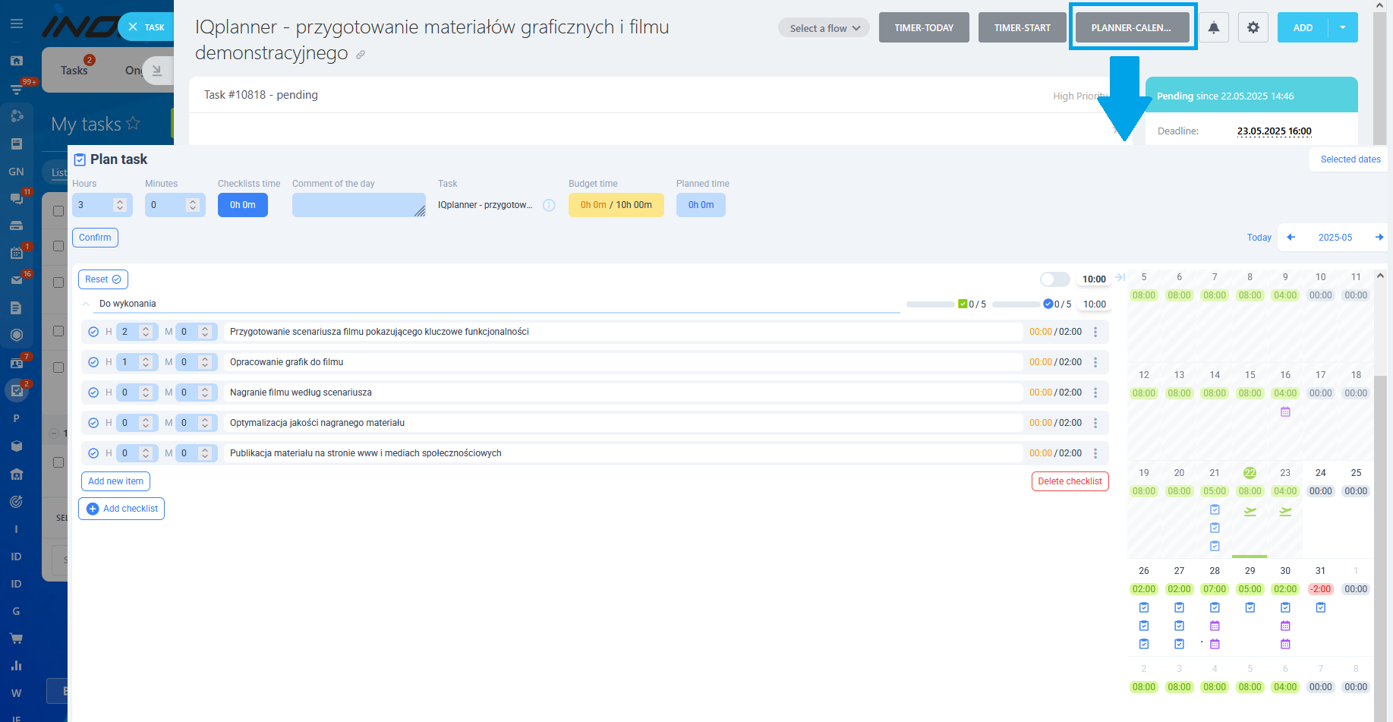Open PLANNER-CALENDAR button
Viewport: 1393px width, 722px height.
pos(1132,28)
